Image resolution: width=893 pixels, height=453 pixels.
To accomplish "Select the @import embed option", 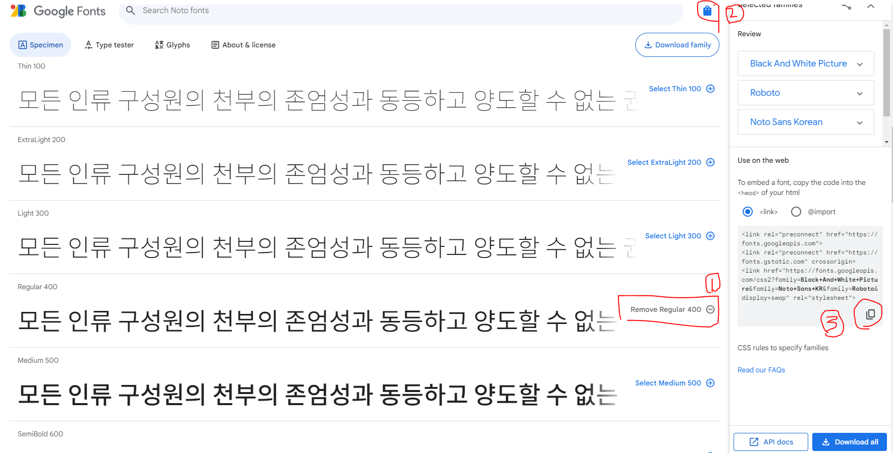I will (796, 212).
